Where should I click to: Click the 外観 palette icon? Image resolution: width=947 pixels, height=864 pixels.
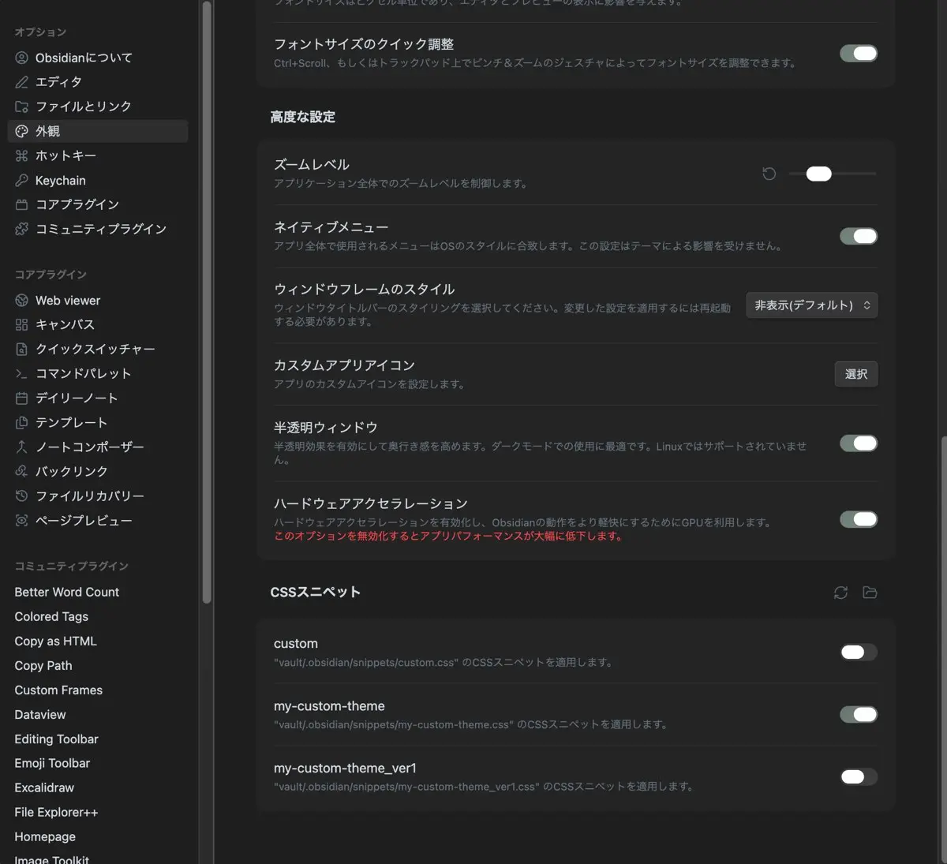[x=21, y=131]
